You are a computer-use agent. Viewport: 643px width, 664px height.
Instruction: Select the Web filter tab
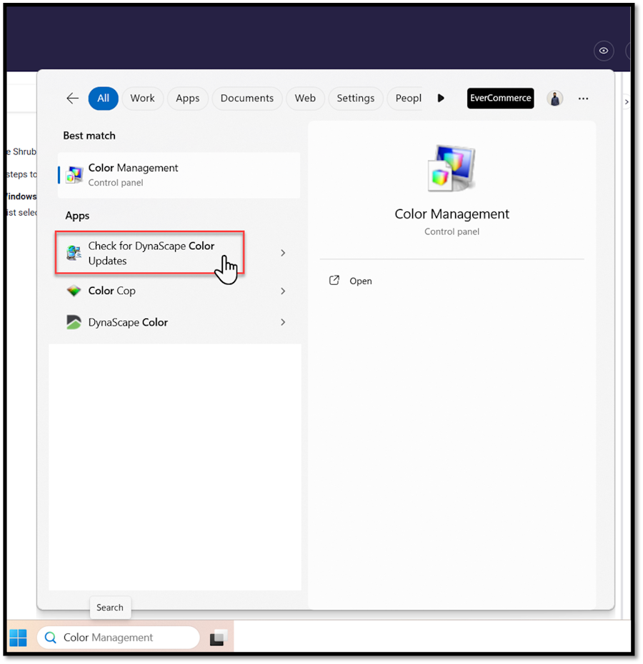[x=305, y=99]
